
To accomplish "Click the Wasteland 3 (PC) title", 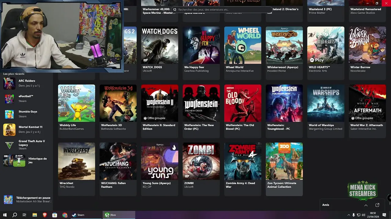I will (320, 9).
